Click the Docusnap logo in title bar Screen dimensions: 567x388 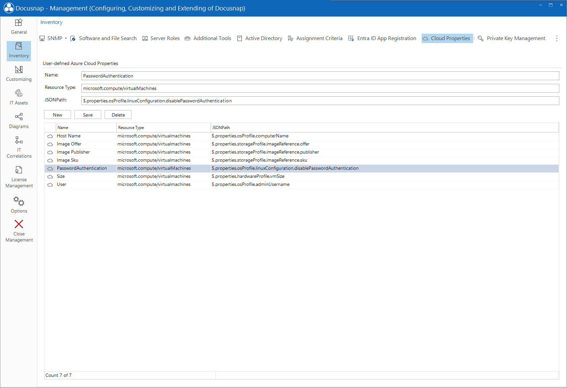pos(9,8)
